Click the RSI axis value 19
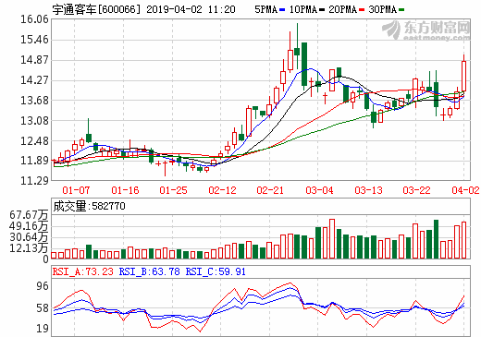Screen dimensions: 481x337 pos(43,329)
